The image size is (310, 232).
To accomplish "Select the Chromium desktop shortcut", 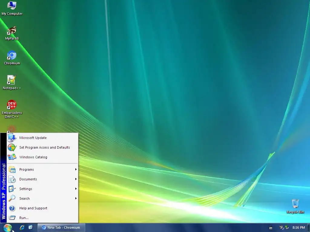I will (12, 58).
